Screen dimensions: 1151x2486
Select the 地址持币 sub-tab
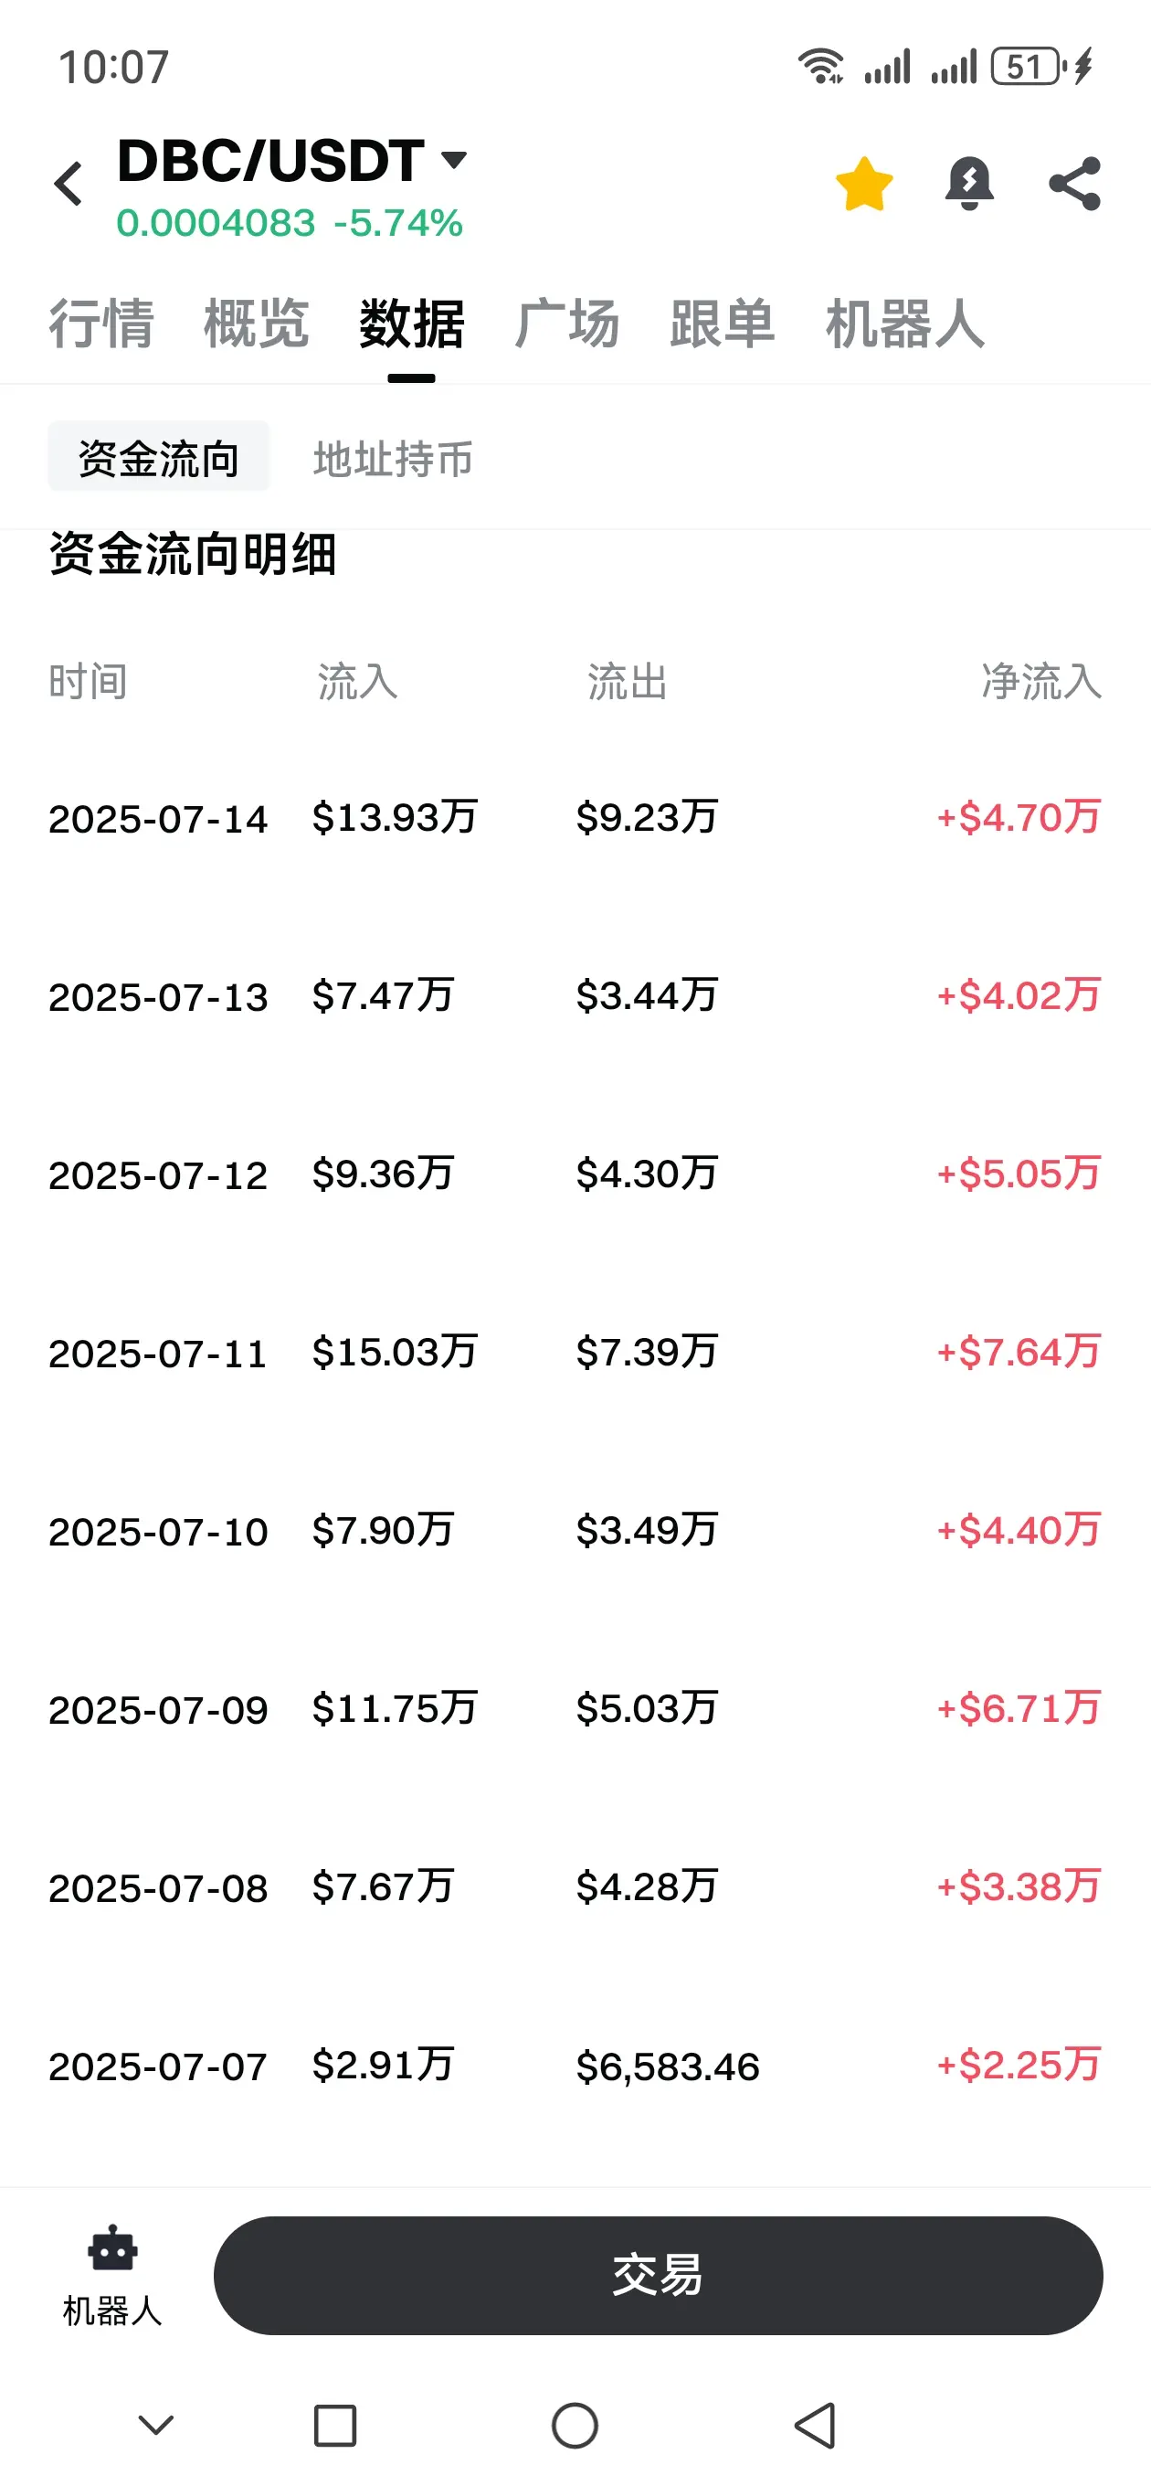tap(394, 459)
